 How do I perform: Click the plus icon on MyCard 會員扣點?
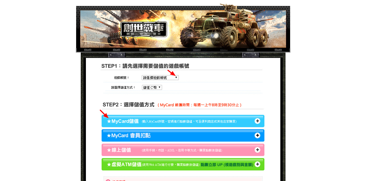(x=257, y=135)
